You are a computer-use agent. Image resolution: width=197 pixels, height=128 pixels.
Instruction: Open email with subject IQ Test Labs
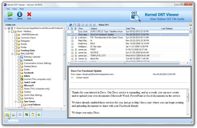pos(128,47)
